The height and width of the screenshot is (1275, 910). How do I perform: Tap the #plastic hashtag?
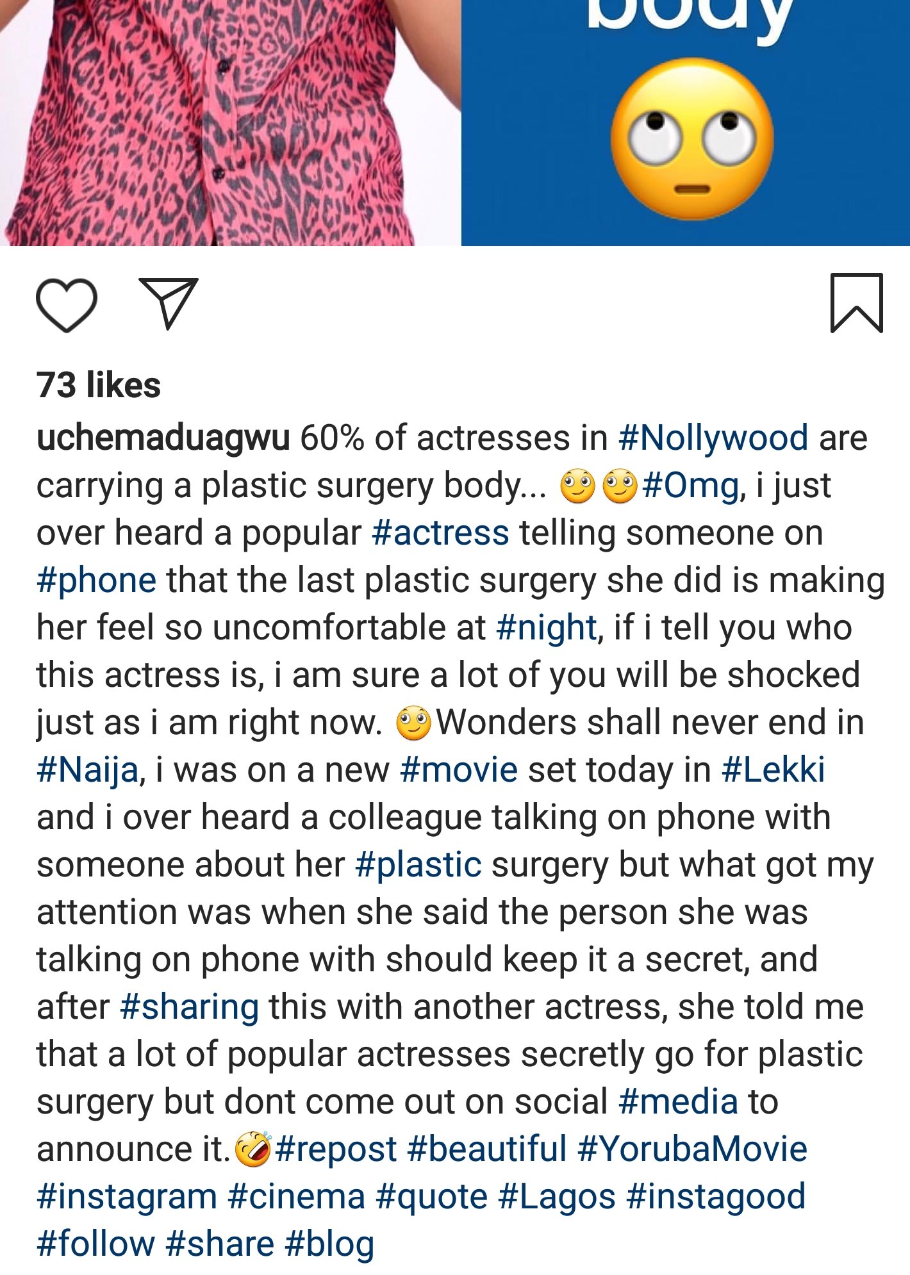click(x=418, y=865)
